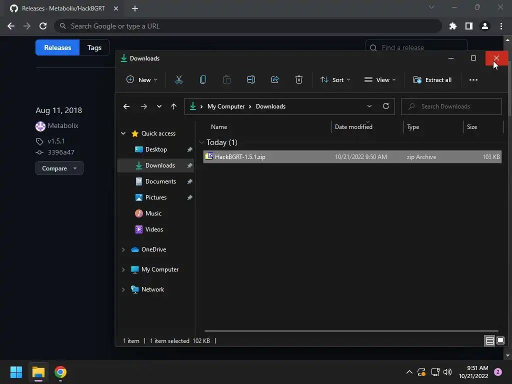Expand address bar history dropdown
Image resolution: width=512 pixels, height=384 pixels.
pos(369,106)
